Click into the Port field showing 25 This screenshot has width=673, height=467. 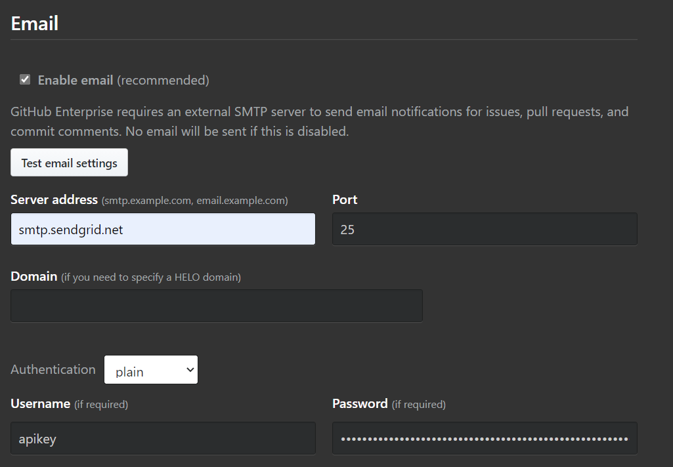(485, 229)
